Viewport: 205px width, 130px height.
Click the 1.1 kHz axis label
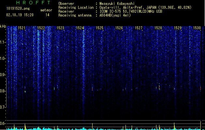tap(3, 42)
